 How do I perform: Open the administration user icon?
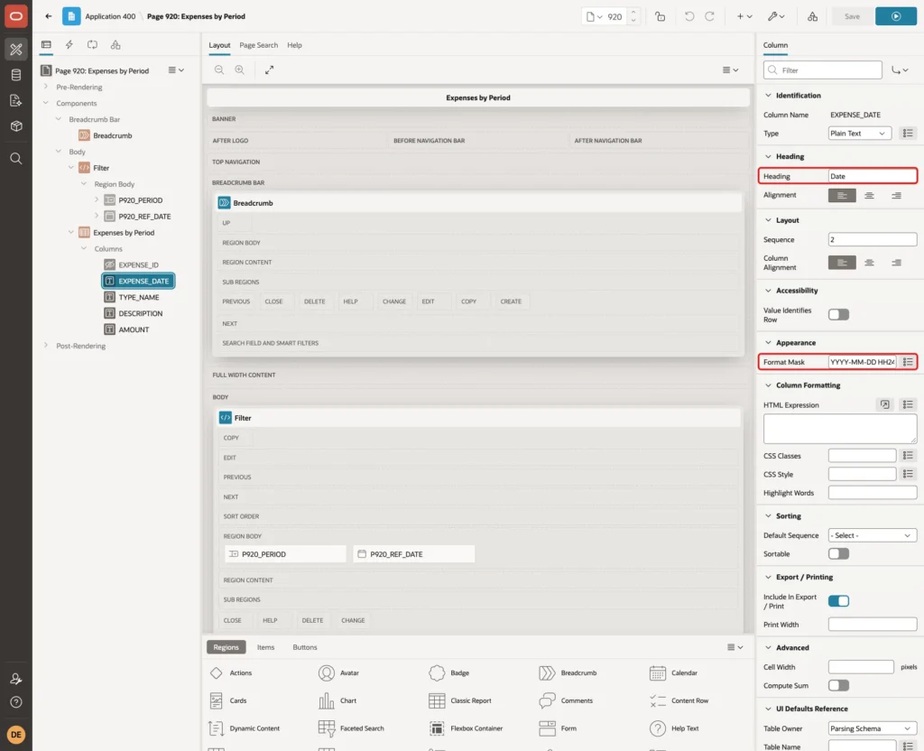coord(16,679)
